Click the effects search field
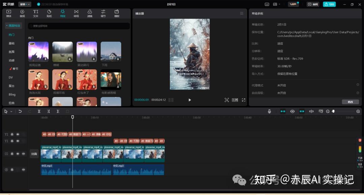The height and width of the screenshot is (195, 364). click(79, 26)
